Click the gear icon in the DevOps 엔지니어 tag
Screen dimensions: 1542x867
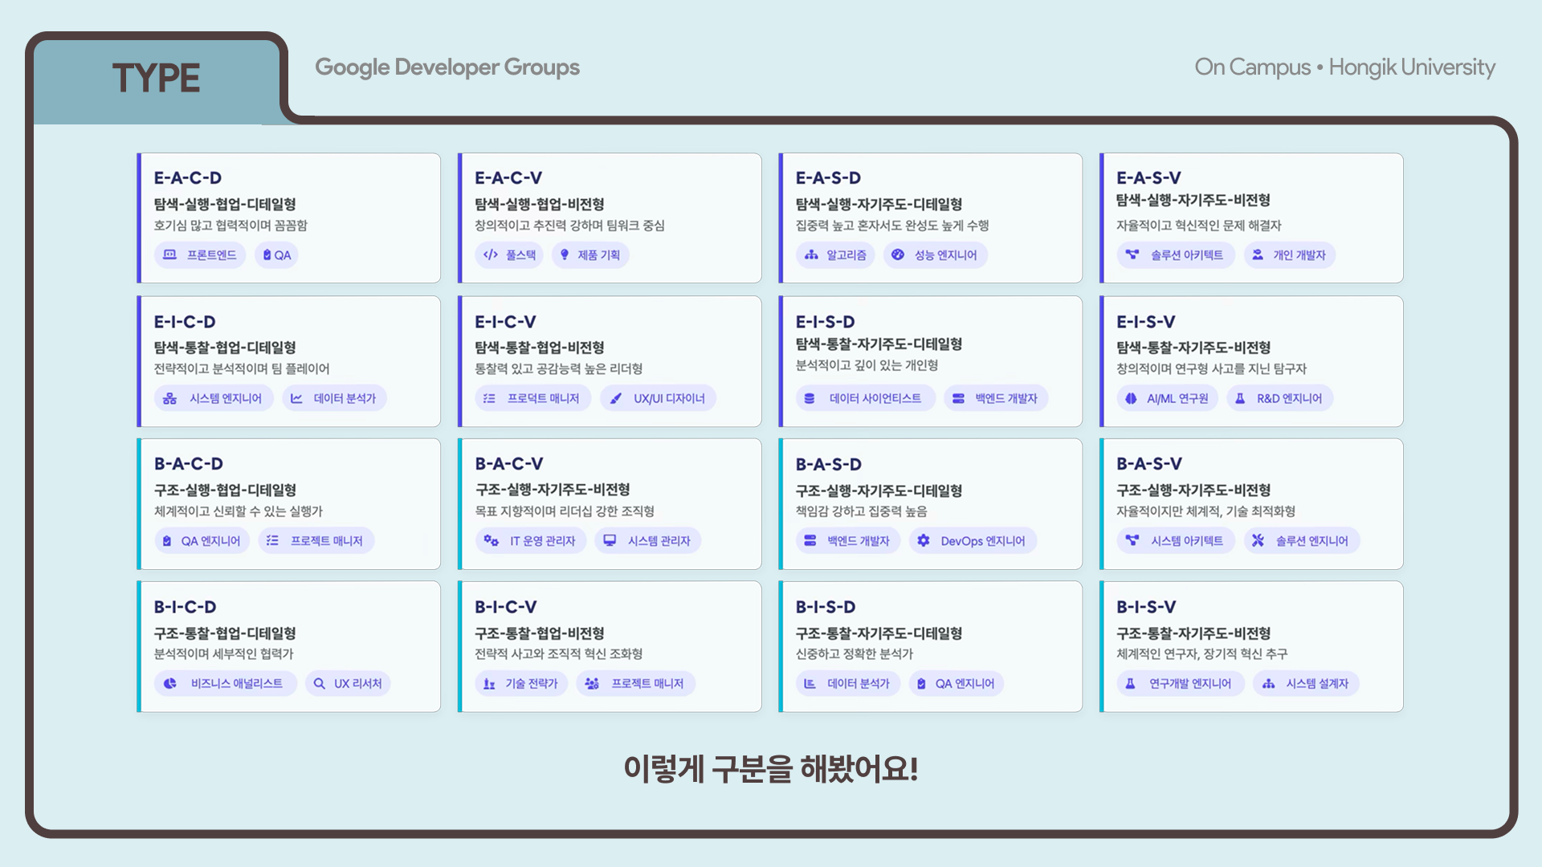click(924, 541)
